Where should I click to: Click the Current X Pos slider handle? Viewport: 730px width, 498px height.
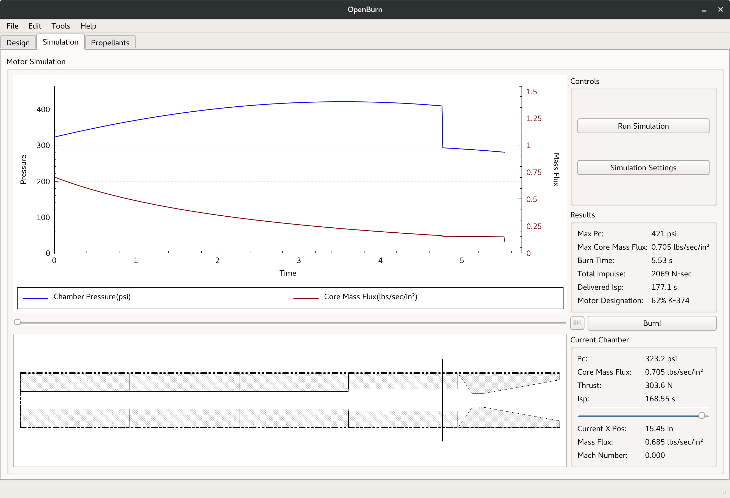coord(701,416)
